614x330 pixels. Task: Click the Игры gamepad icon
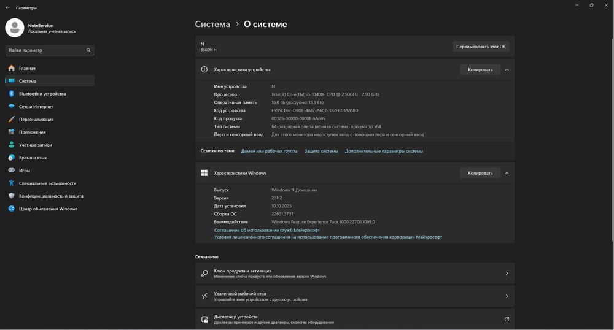point(11,170)
